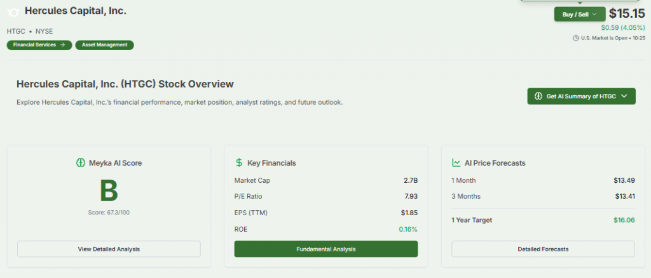Screen dimensions: 651x278
Task: Click the large B grade letter
Action: coord(109,191)
